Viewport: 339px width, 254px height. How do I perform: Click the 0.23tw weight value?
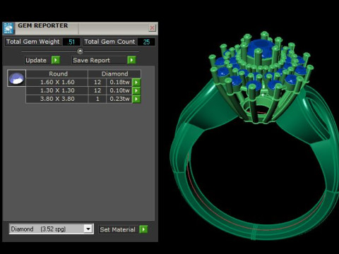pos(119,99)
